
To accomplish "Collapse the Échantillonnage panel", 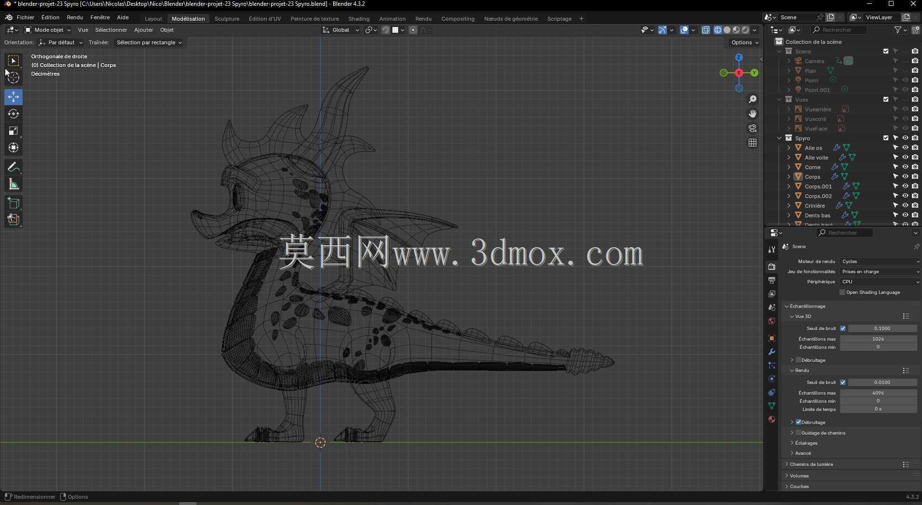I will (x=787, y=306).
